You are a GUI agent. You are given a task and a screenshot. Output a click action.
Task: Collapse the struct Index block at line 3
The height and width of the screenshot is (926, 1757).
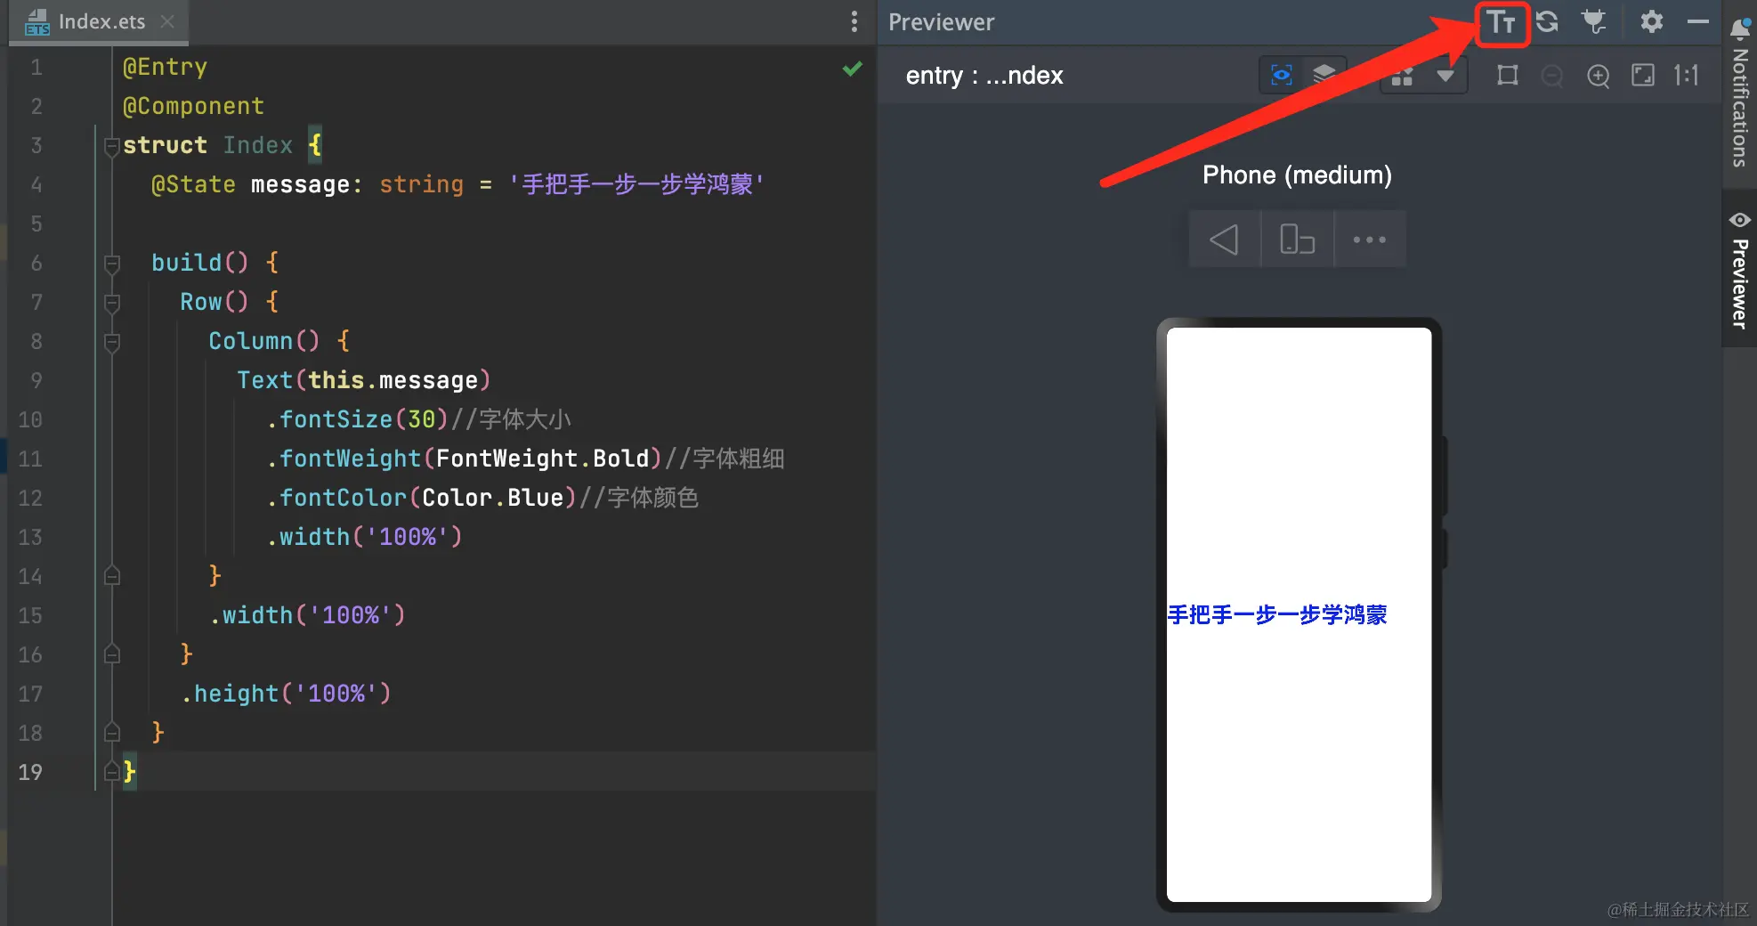point(112,146)
